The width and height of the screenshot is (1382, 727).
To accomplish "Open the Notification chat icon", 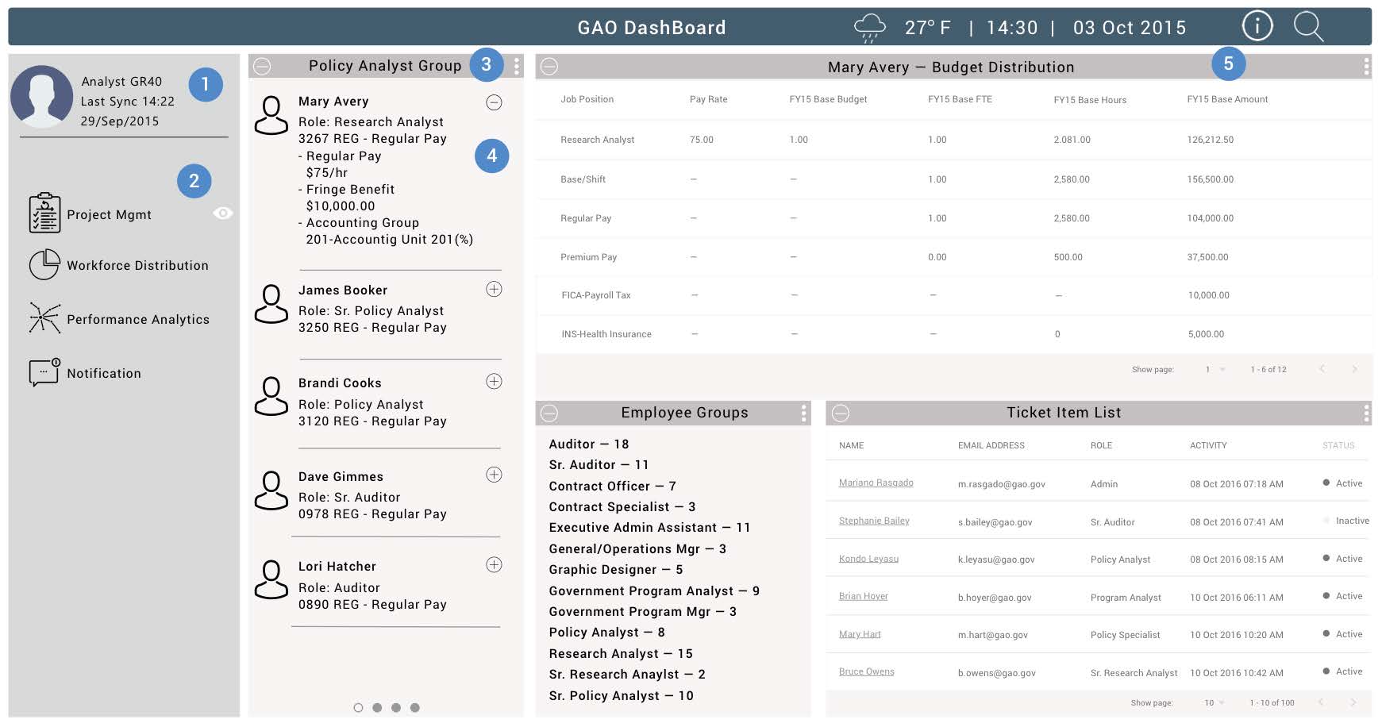I will pyautogui.click(x=44, y=372).
